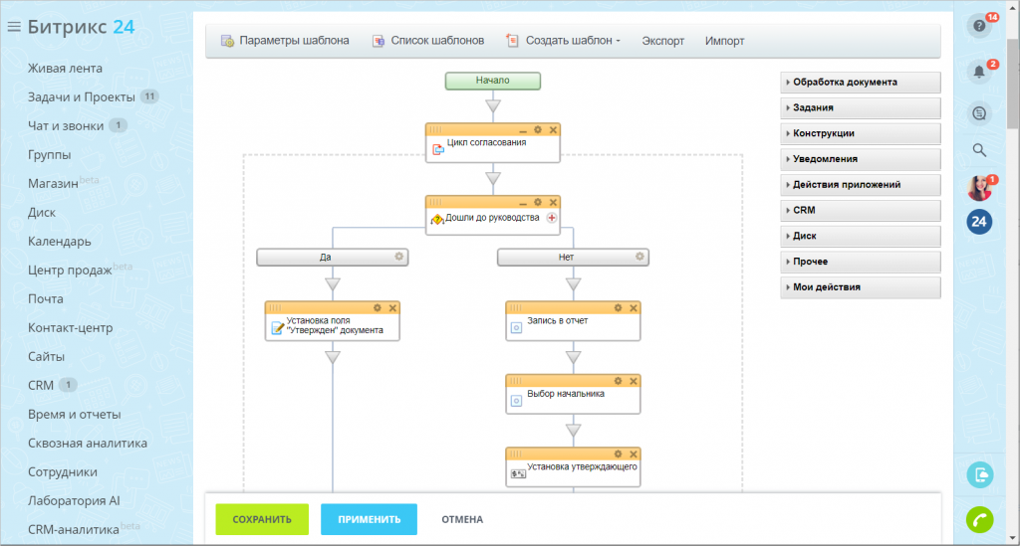Select the Нет branch header
This screenshot has width=1020, height=546.
(573, 258)
